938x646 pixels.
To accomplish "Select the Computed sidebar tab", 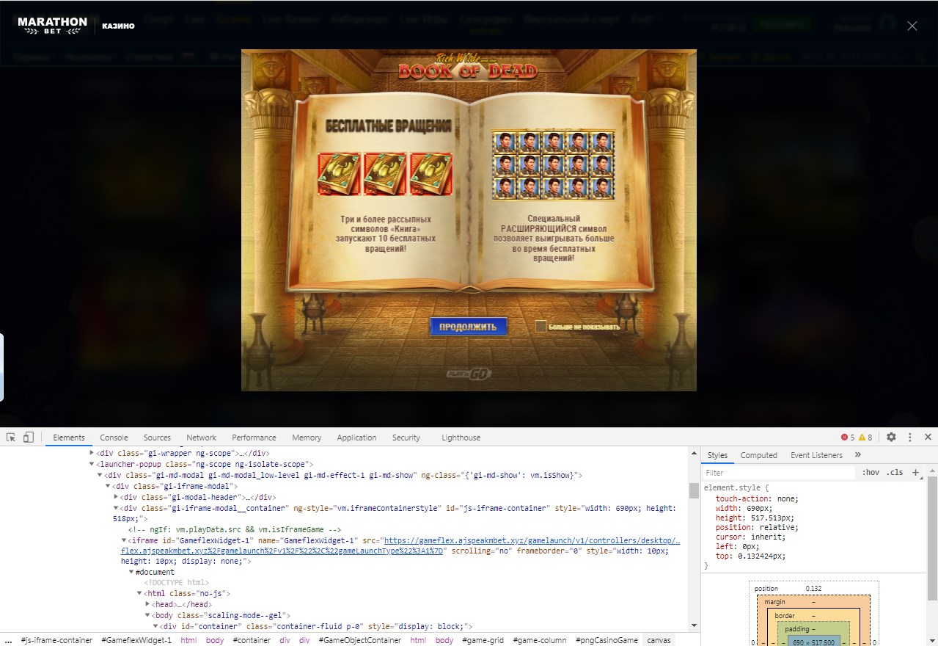I will (758, 455).
